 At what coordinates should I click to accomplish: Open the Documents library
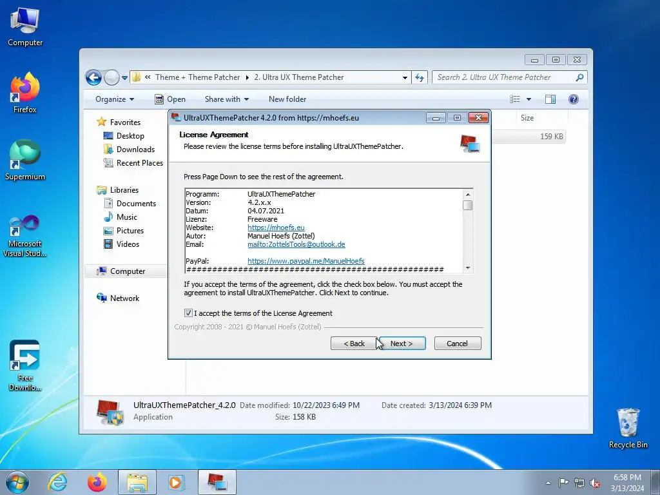click(x=136, y=203)
